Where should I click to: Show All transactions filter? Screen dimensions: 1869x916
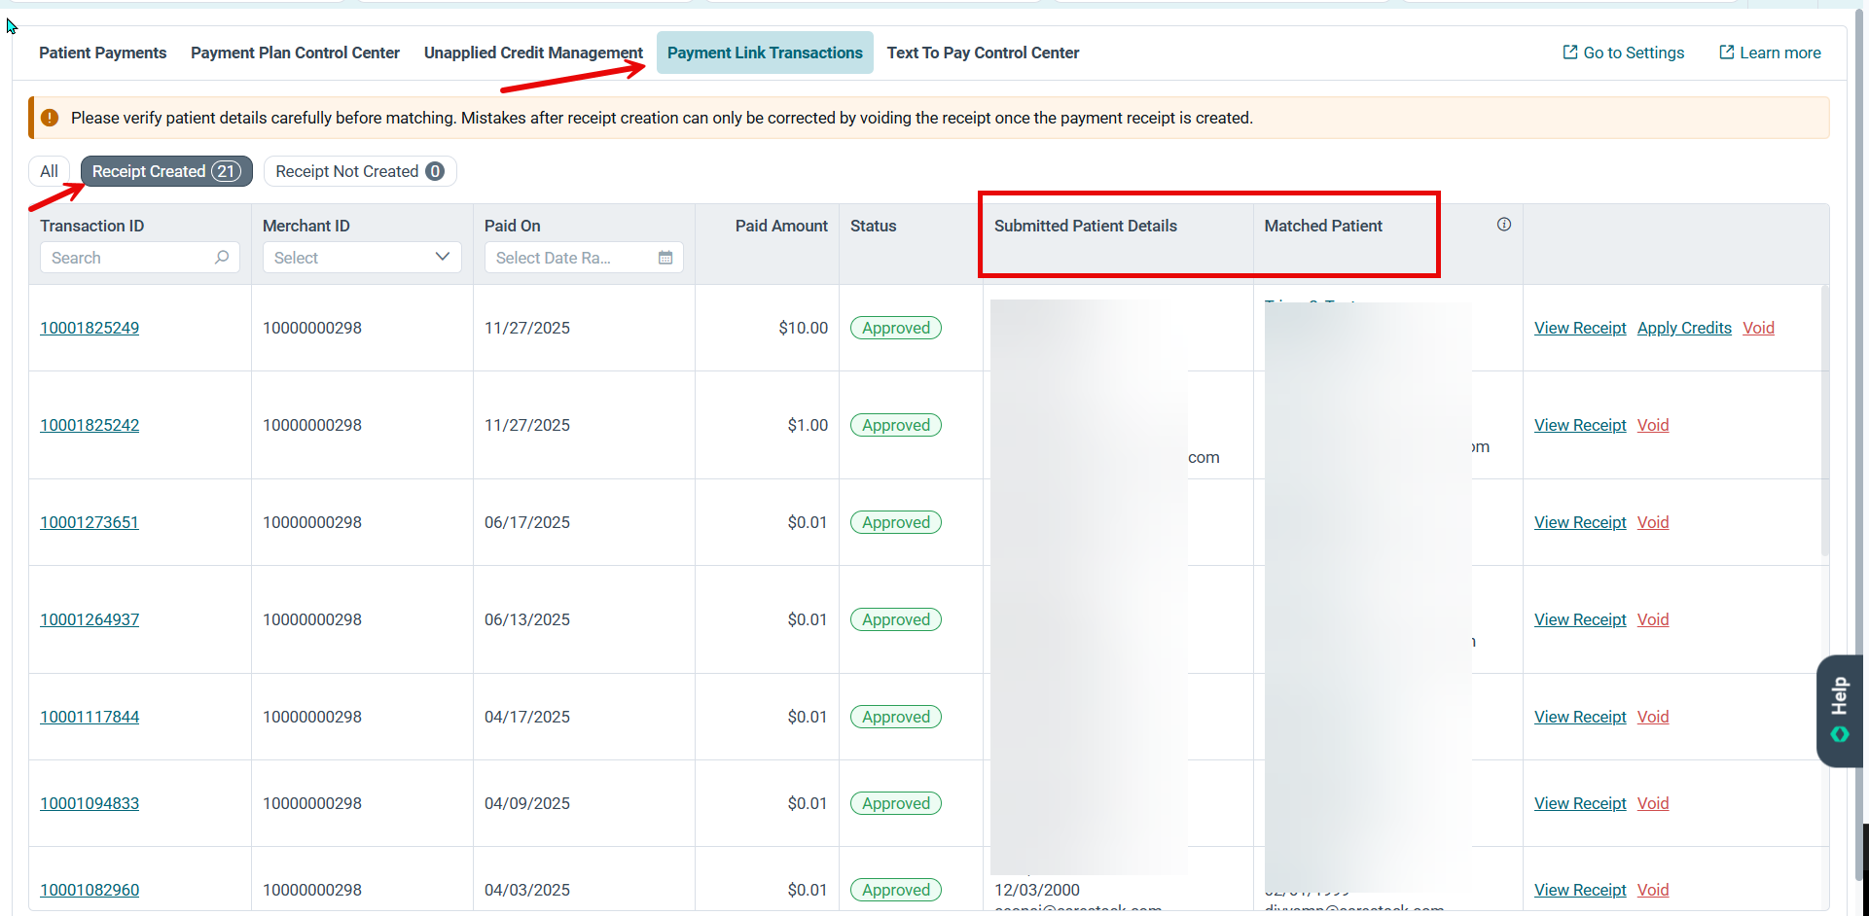click(49, 171)
